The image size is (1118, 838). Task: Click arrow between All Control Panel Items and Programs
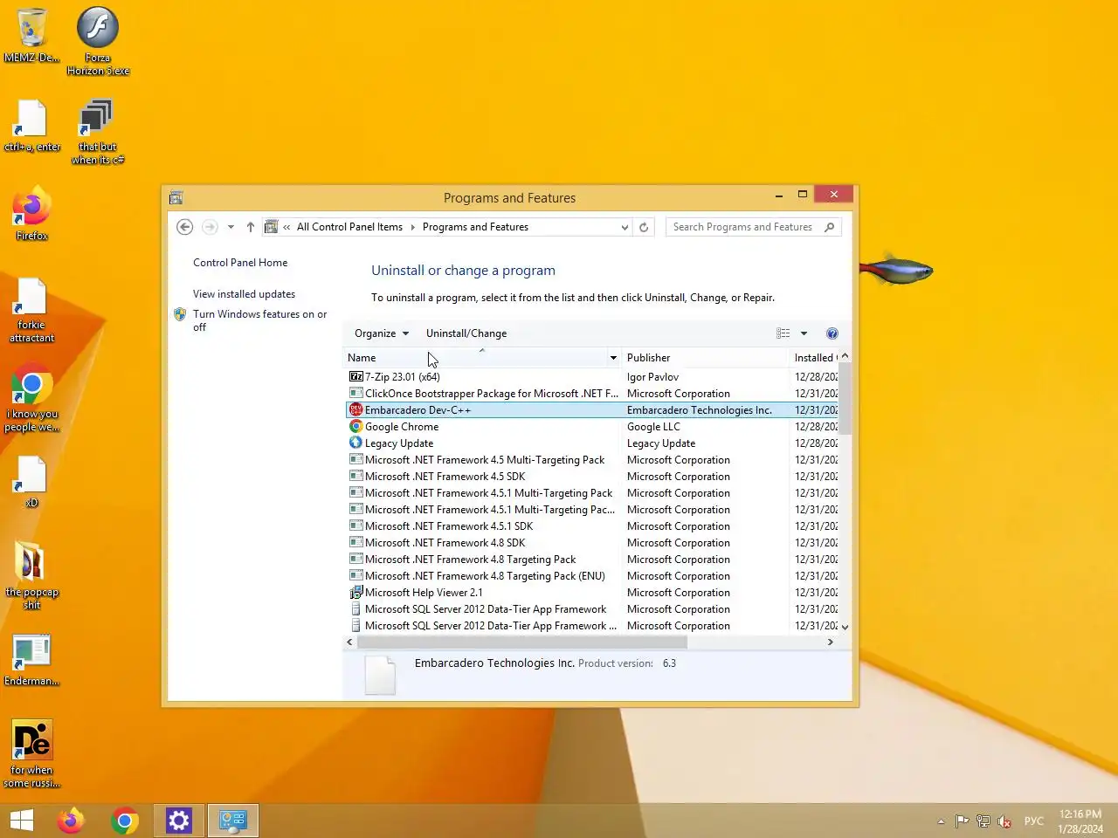click(413, 227)
